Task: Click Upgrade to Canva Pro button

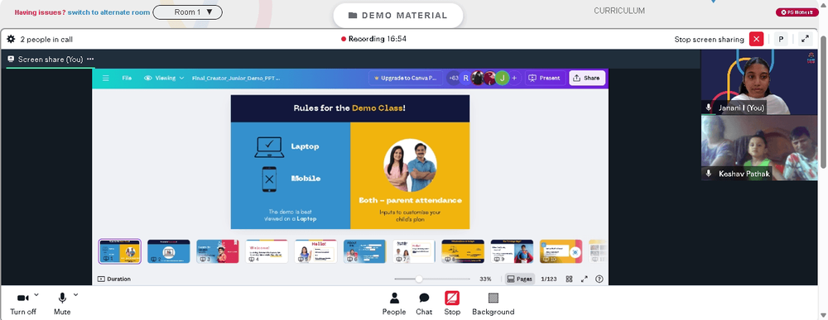Action: [406, 78]
